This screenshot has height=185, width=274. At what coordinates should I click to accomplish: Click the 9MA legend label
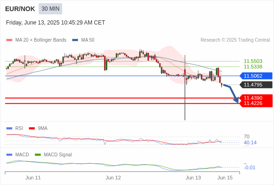point(42,129)
